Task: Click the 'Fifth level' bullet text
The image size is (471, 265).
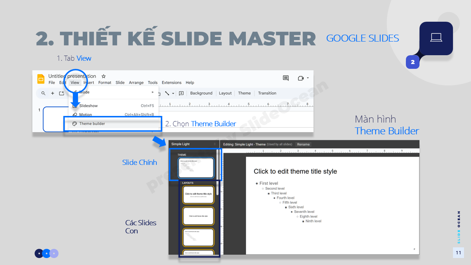Action: [x=290, y=202]
